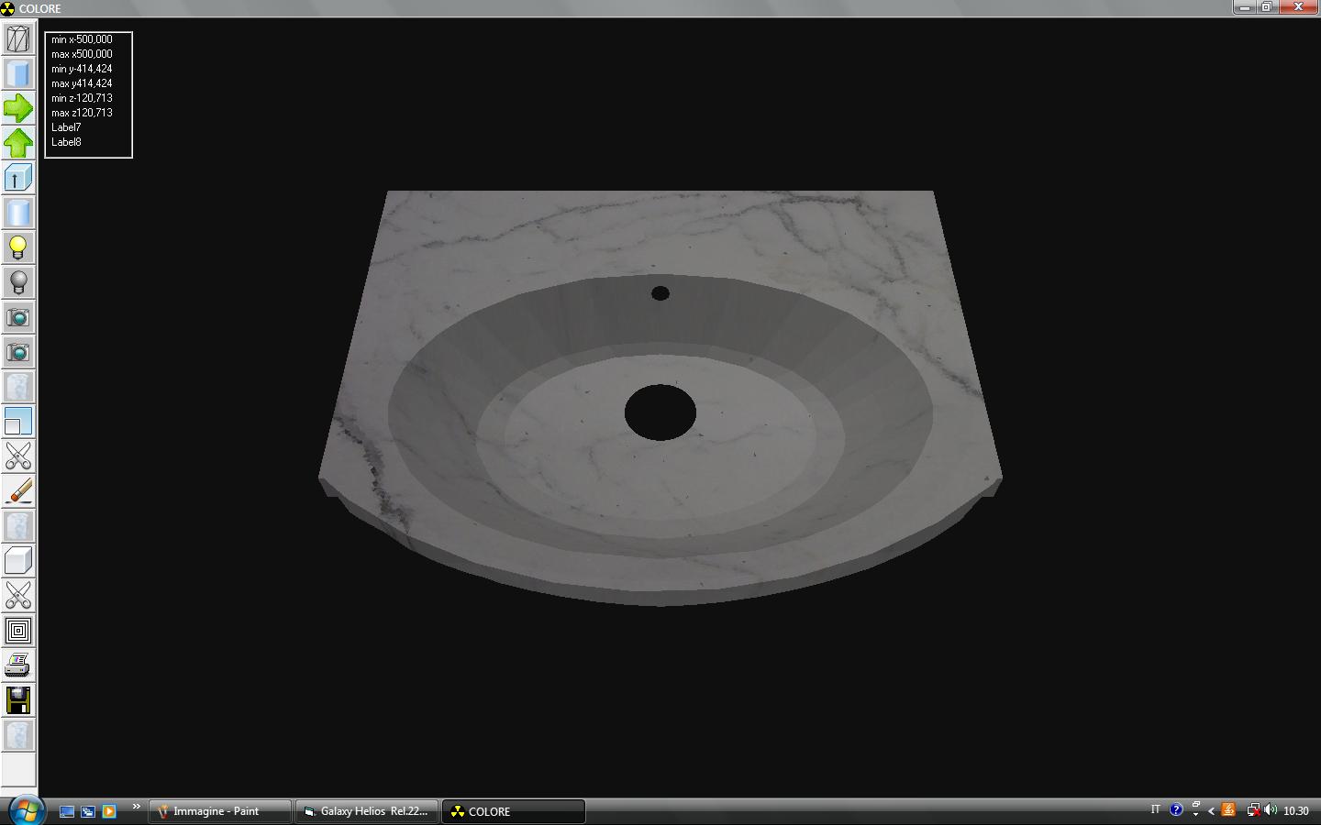Image resolution: width=1321 pixels, height=825 pixels.
Task: Select the wireframe view icon
Action: coord(18,38)
